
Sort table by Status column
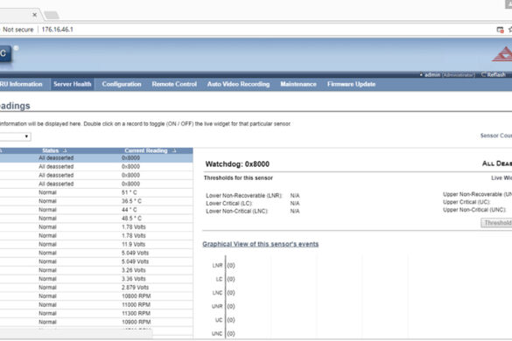[50, 150]
